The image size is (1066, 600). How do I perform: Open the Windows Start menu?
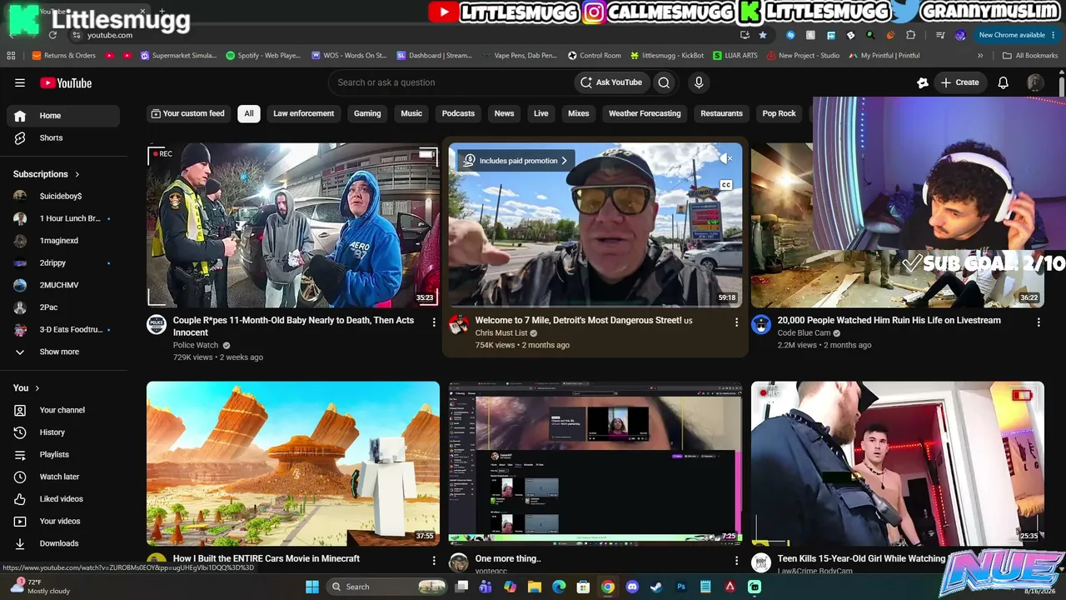click(x=312, y=587)
